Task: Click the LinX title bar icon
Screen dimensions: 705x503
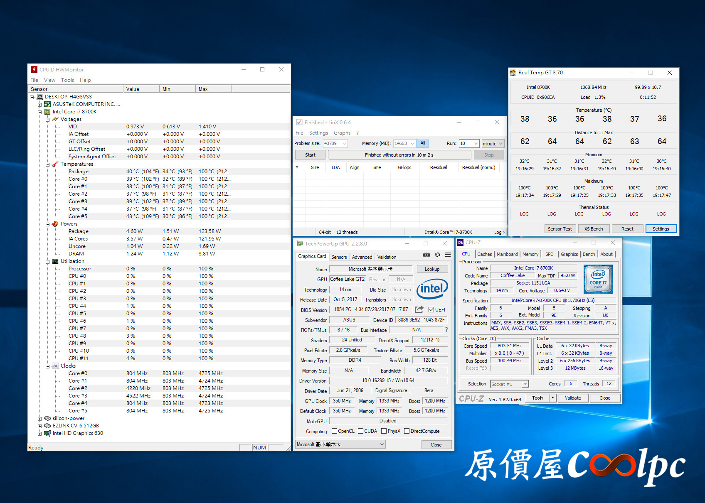Action: tap(299, 122)
